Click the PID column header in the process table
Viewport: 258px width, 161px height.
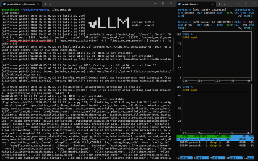pyautogui.click(x=185, y=136)
